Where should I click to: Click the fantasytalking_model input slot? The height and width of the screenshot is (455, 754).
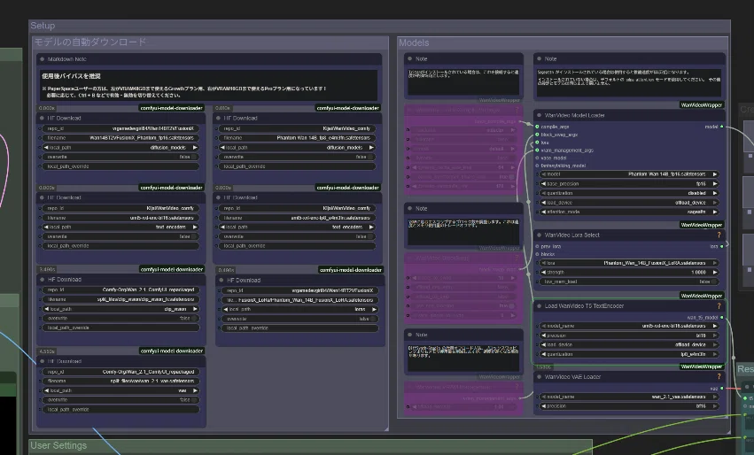tap(537, 166)
